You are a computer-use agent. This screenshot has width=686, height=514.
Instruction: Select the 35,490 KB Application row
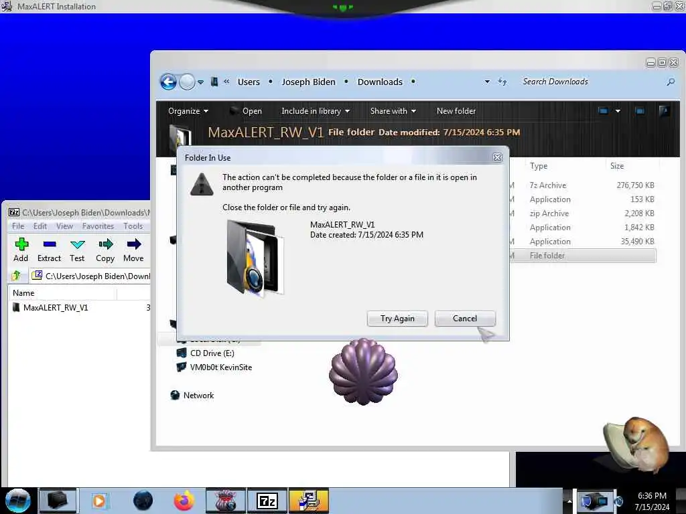tap(583, 241)
